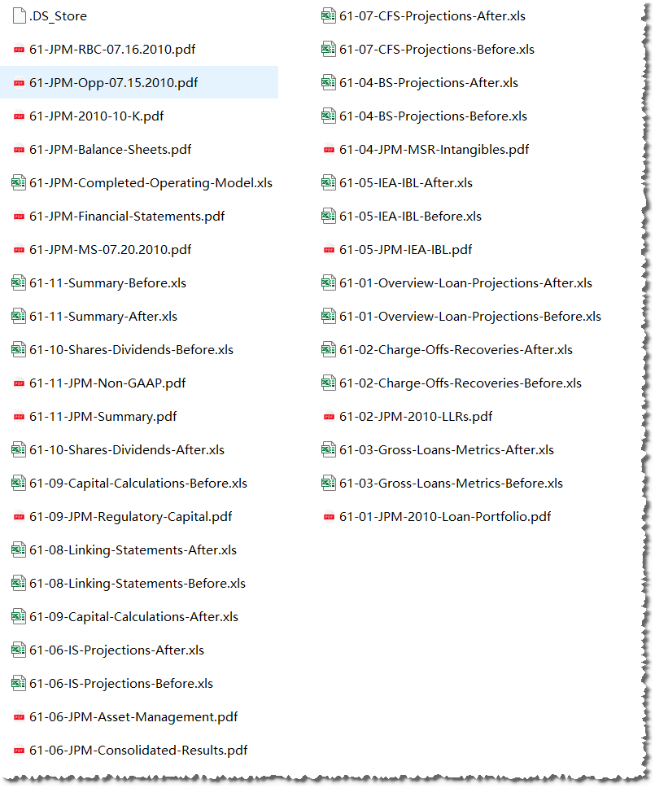Select file name 61-05-JPM-IEA-IBL.pdf
Screen dimensions: 655x788
pyautogui.click(x=406, y=250)
